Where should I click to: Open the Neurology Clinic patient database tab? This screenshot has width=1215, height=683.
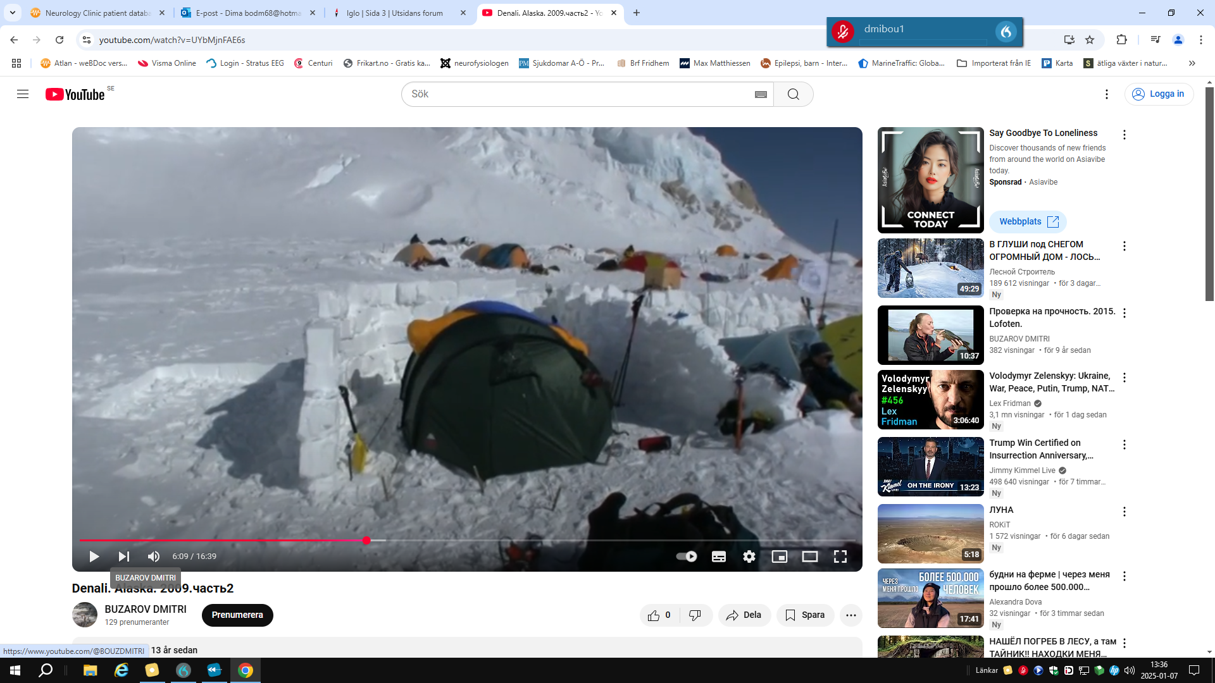[98, 13]
